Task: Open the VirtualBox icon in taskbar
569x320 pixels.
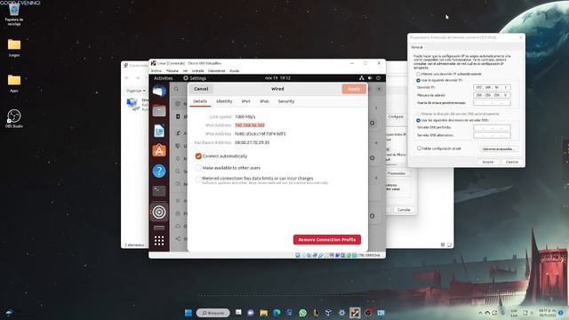Action: [328, 313]
